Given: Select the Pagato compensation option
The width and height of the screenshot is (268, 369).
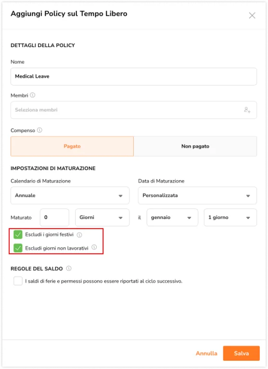Looking at the screenshot, I should pyautogui.click(x=72, y=146).
